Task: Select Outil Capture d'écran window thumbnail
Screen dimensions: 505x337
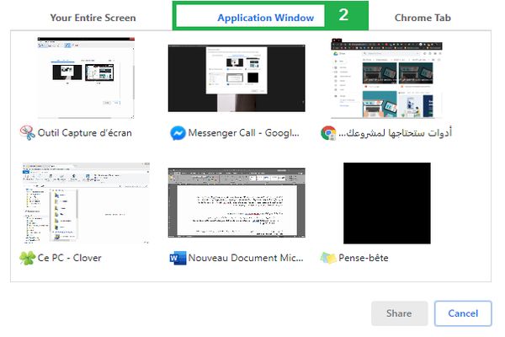Action: coord(86,78)
